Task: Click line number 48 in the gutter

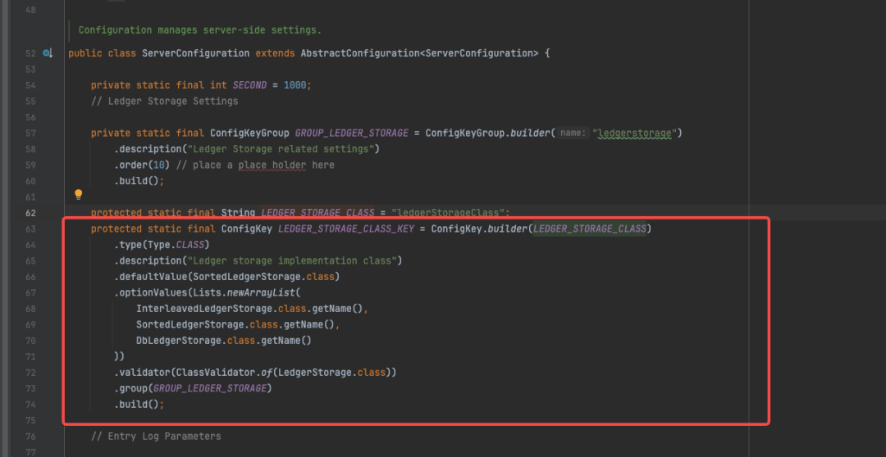Action: pyautogui.click(x=30, y=11)
